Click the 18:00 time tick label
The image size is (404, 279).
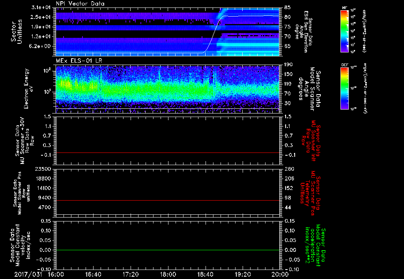168,274
